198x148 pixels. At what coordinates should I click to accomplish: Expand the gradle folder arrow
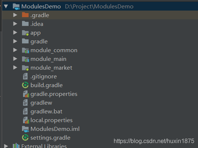15,41
